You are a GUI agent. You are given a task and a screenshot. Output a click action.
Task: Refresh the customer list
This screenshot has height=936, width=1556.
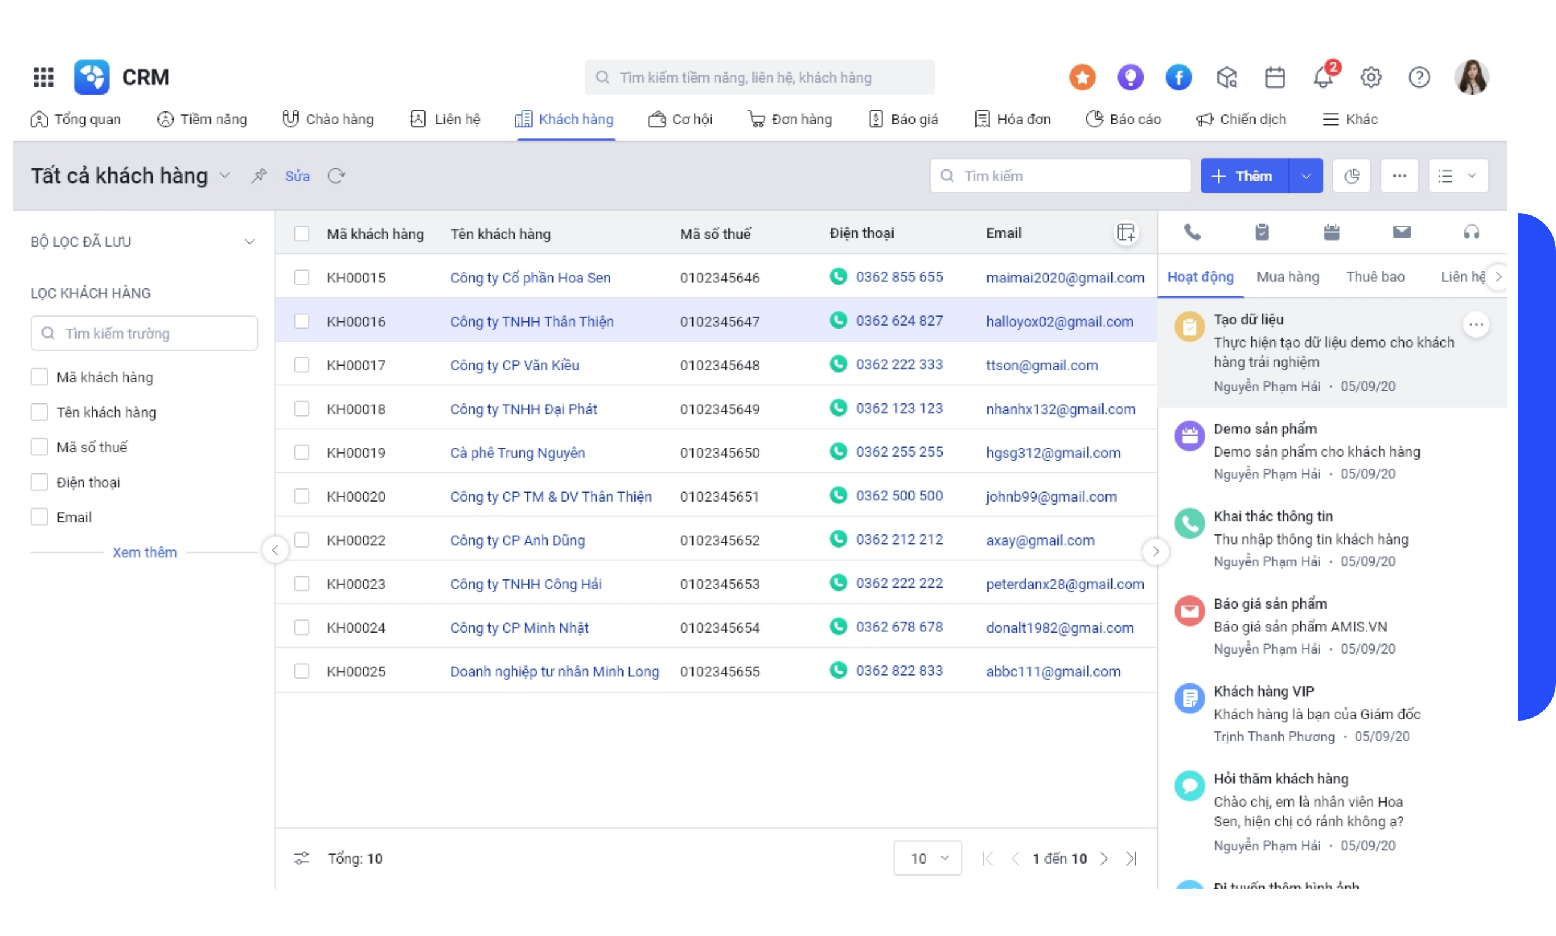pos(336,175)
